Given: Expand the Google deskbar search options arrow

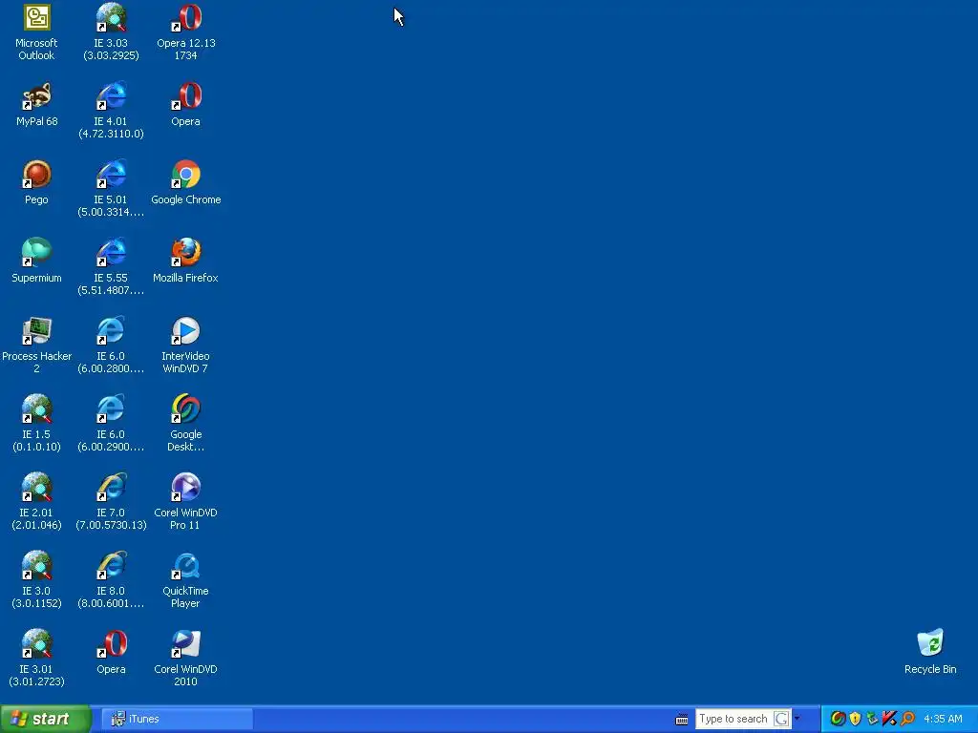Looking at the screenshot, I should (797, 719).
